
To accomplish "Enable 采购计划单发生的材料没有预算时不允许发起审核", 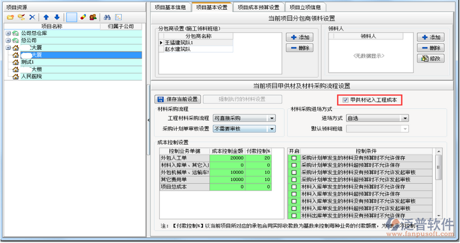I will point(294,173).
